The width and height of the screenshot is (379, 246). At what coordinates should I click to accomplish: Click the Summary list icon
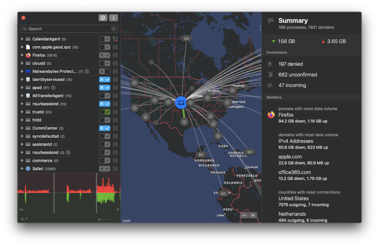pyautogui.click(x=271, y=21)
